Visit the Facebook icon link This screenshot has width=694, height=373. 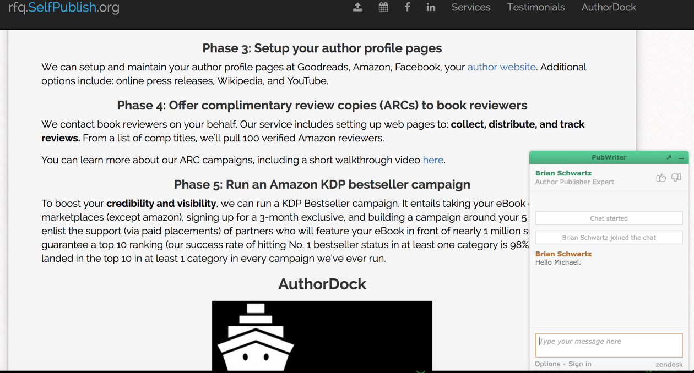[x=407, y=7]
